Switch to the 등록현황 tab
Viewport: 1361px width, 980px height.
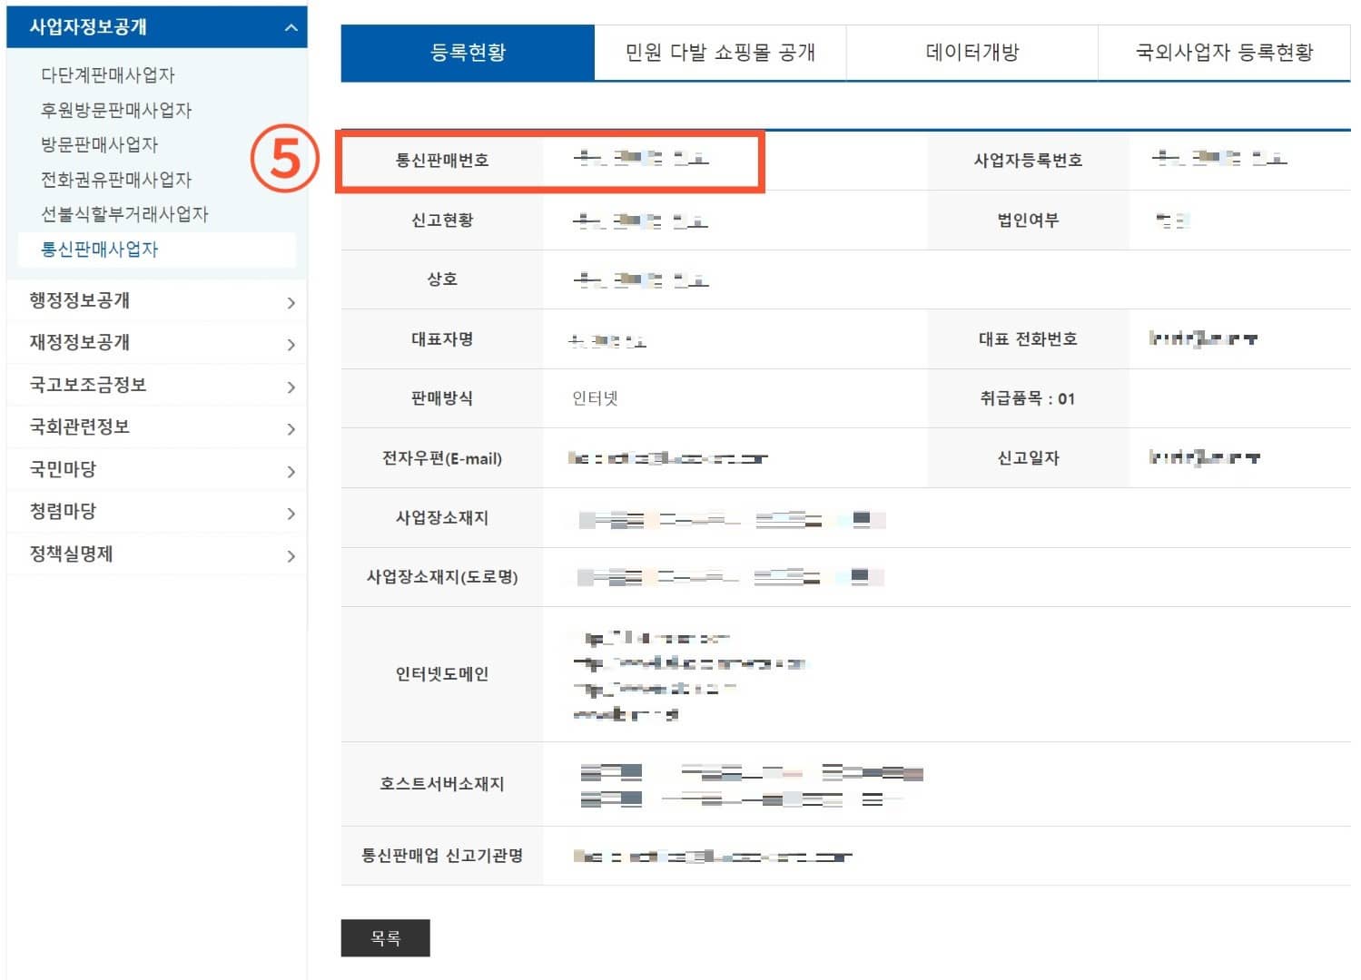point(467,53)
